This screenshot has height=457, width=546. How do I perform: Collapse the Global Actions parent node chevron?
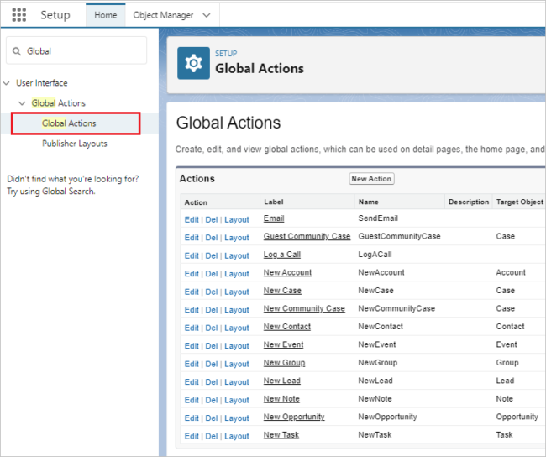click(x=22, y=103)
